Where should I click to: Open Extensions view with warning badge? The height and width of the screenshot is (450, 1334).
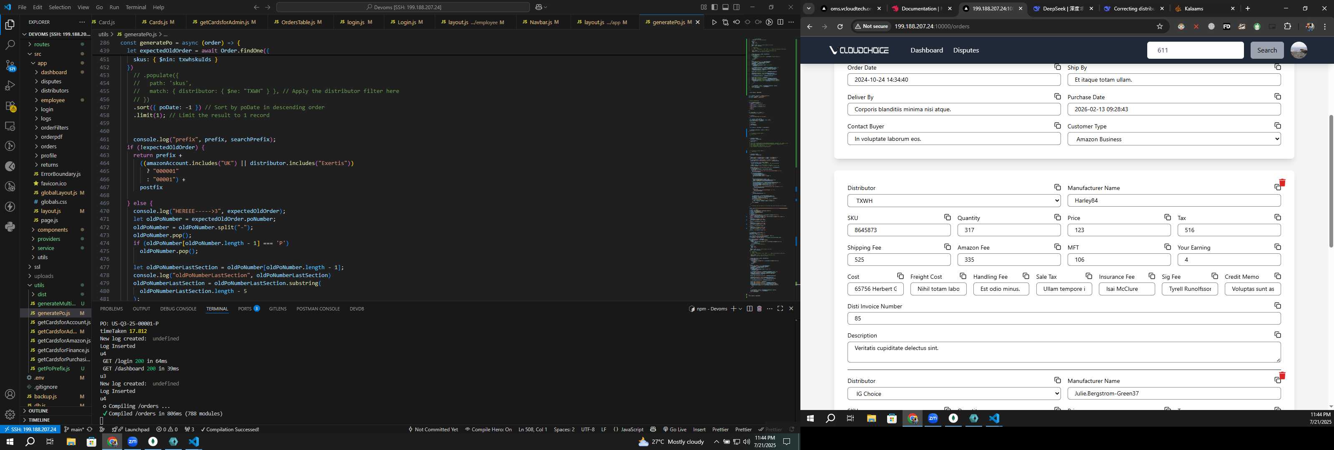(10, 106)
